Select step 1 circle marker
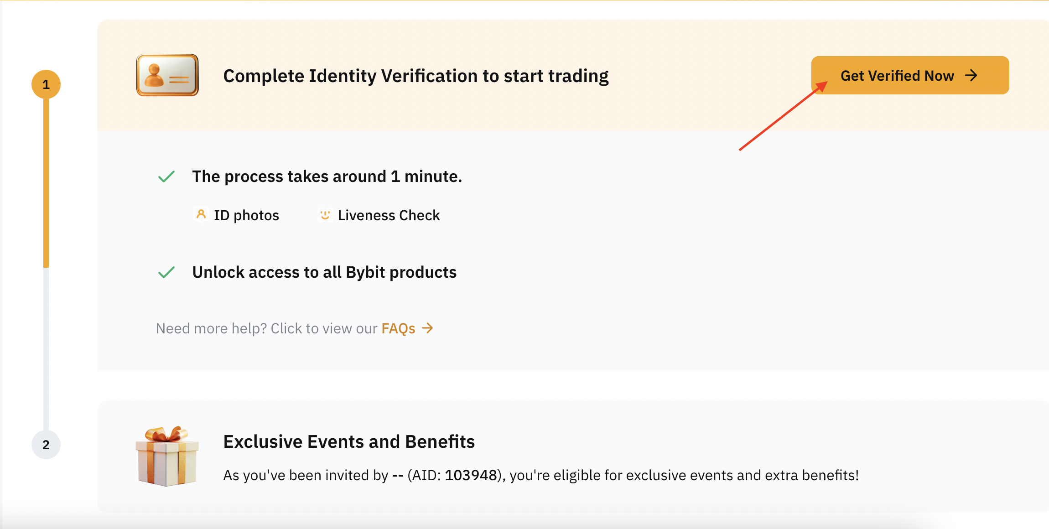Screen dimensions: 1049x529 [46, 84]
